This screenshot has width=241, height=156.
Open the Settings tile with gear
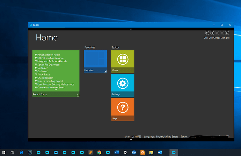123,85
